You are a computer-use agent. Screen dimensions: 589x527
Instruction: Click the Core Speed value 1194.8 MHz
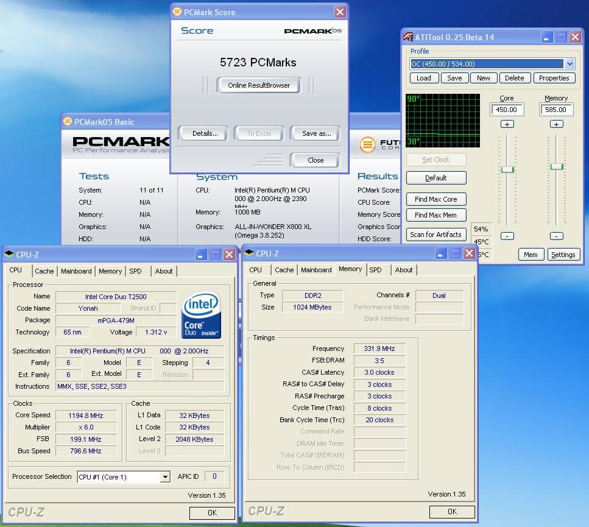click(x=86, y=416)
